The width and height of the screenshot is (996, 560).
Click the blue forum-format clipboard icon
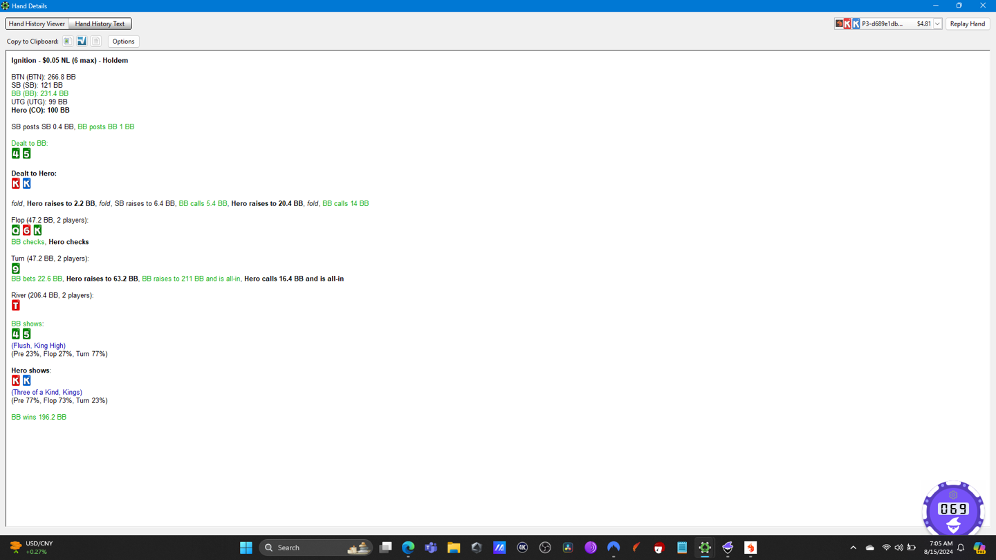pyautogui.click(x=82, y=41)
